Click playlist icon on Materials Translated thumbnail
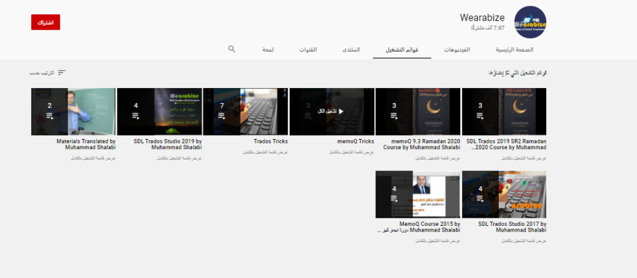Image resolution: width=637 pixels, height=278 pixels. [x=50, y=116]
